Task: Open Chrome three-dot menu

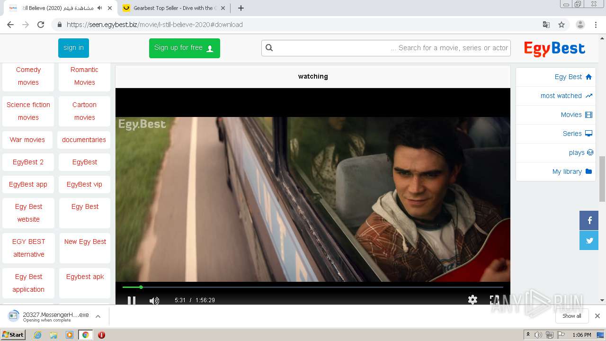Action: tap(596, 25)
